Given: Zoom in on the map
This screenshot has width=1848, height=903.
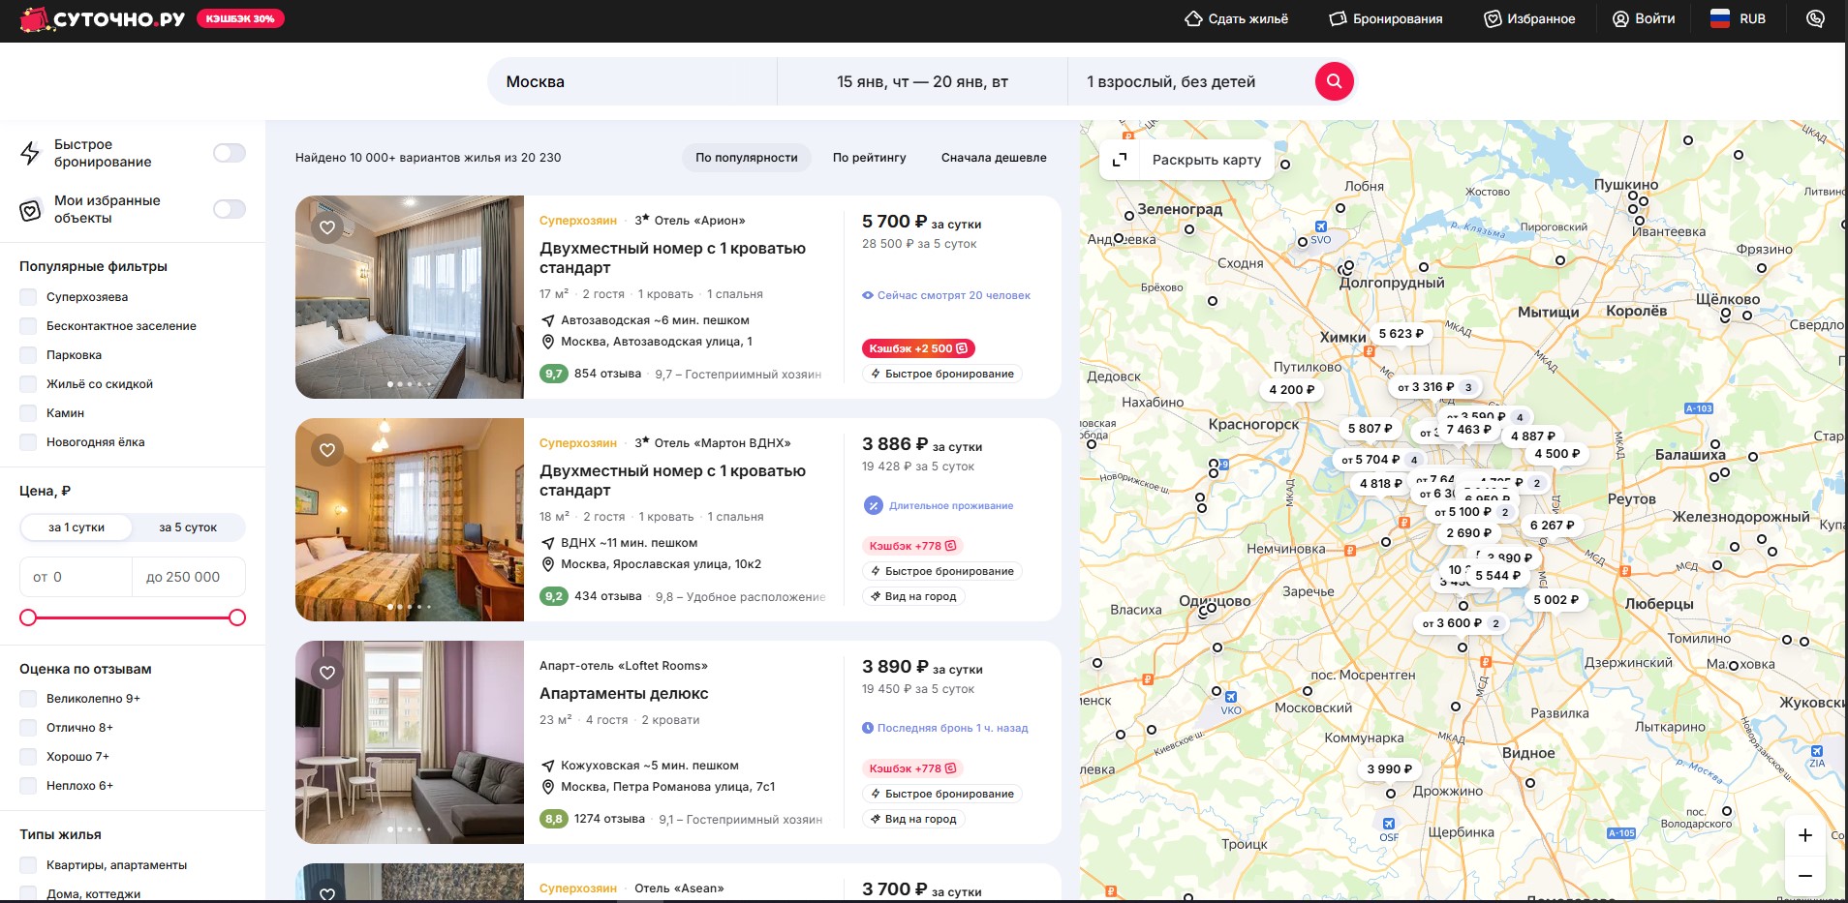Looking at the screenshot, I should click(1804, 835).
